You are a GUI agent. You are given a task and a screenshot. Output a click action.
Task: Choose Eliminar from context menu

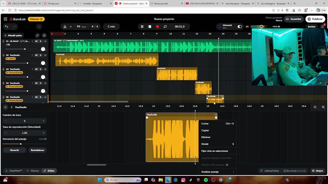click(x=217, y=137)
